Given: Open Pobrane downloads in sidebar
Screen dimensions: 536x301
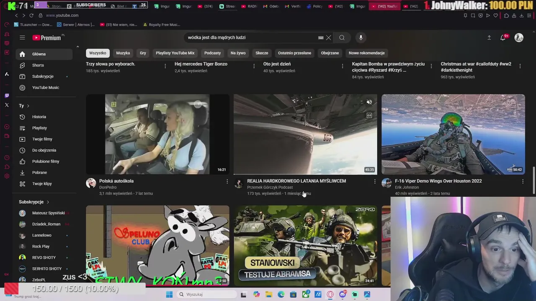Looking at the screenshot, I should (45, 173).
